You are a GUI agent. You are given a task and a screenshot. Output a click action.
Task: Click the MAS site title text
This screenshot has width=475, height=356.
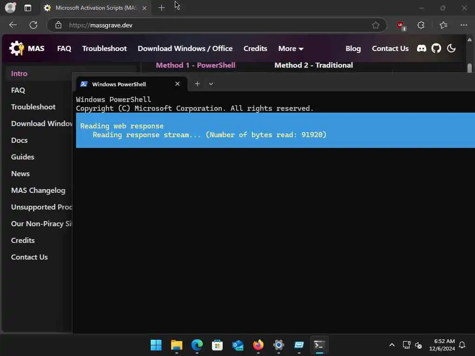[36, 48]
